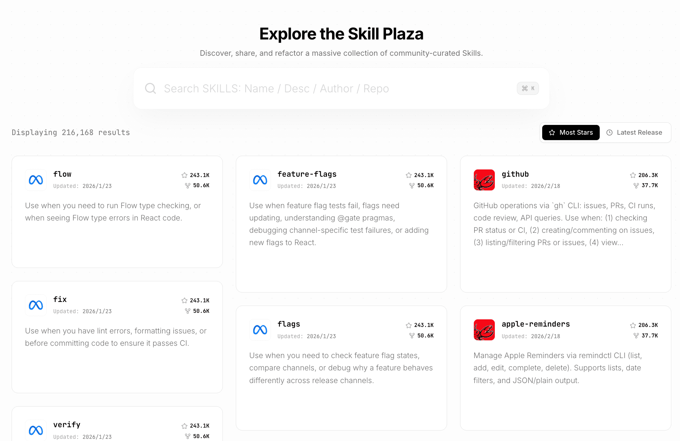The height and width of the screenshot is (441, 680).
Task: Click the Meta icon on the feature-flags card
Action: tap(260, 180)
